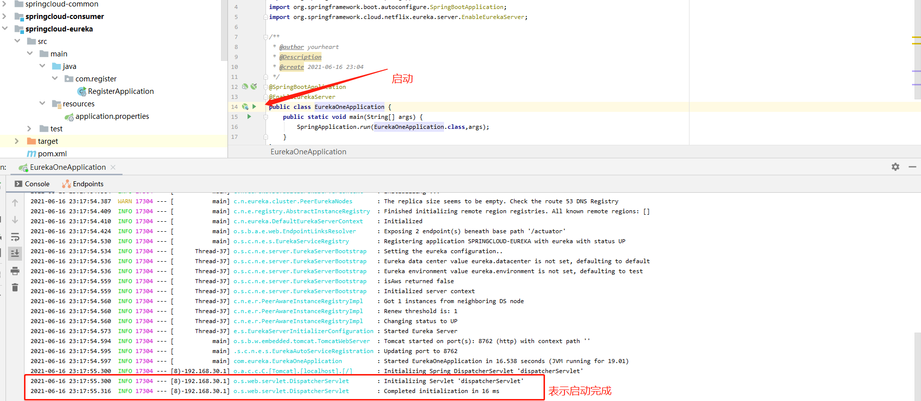Click 'Started Eureka Server' log message
Image resolution: width=921 pixels, height=401 pixels.
[420, 331]
